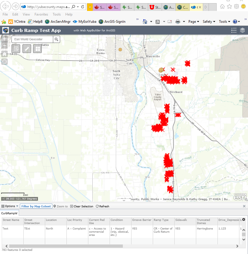Viewport: 248px width, 254px height.
Task: Open Favorites star icon at top right
Action: coord(229,7)
